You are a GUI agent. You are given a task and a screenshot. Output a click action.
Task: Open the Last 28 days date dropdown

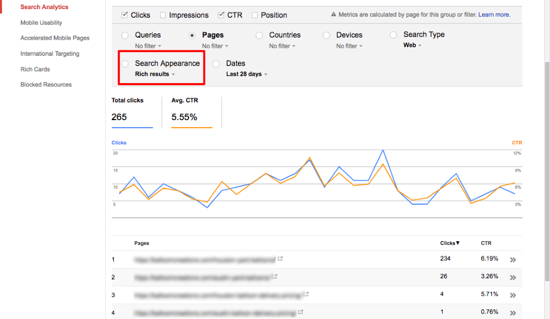pos(247,75)
